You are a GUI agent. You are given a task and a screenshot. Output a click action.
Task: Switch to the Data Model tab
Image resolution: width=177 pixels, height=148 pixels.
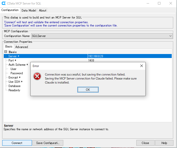point(29,10)
